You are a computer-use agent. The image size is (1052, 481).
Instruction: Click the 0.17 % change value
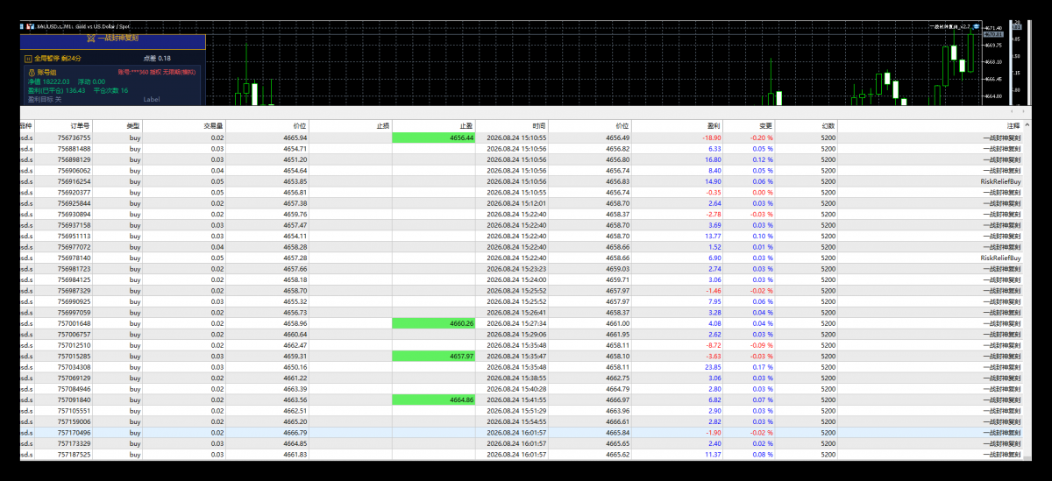763,367
